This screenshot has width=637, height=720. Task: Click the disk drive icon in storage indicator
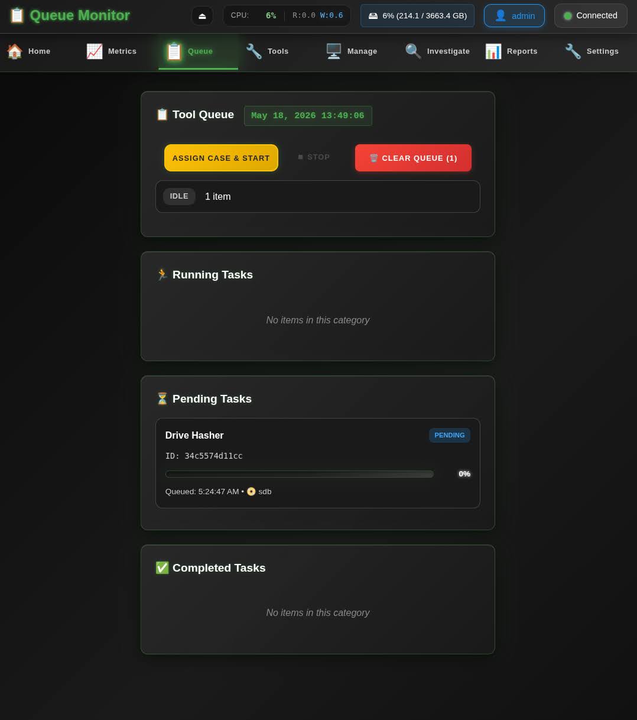[373, 16]
